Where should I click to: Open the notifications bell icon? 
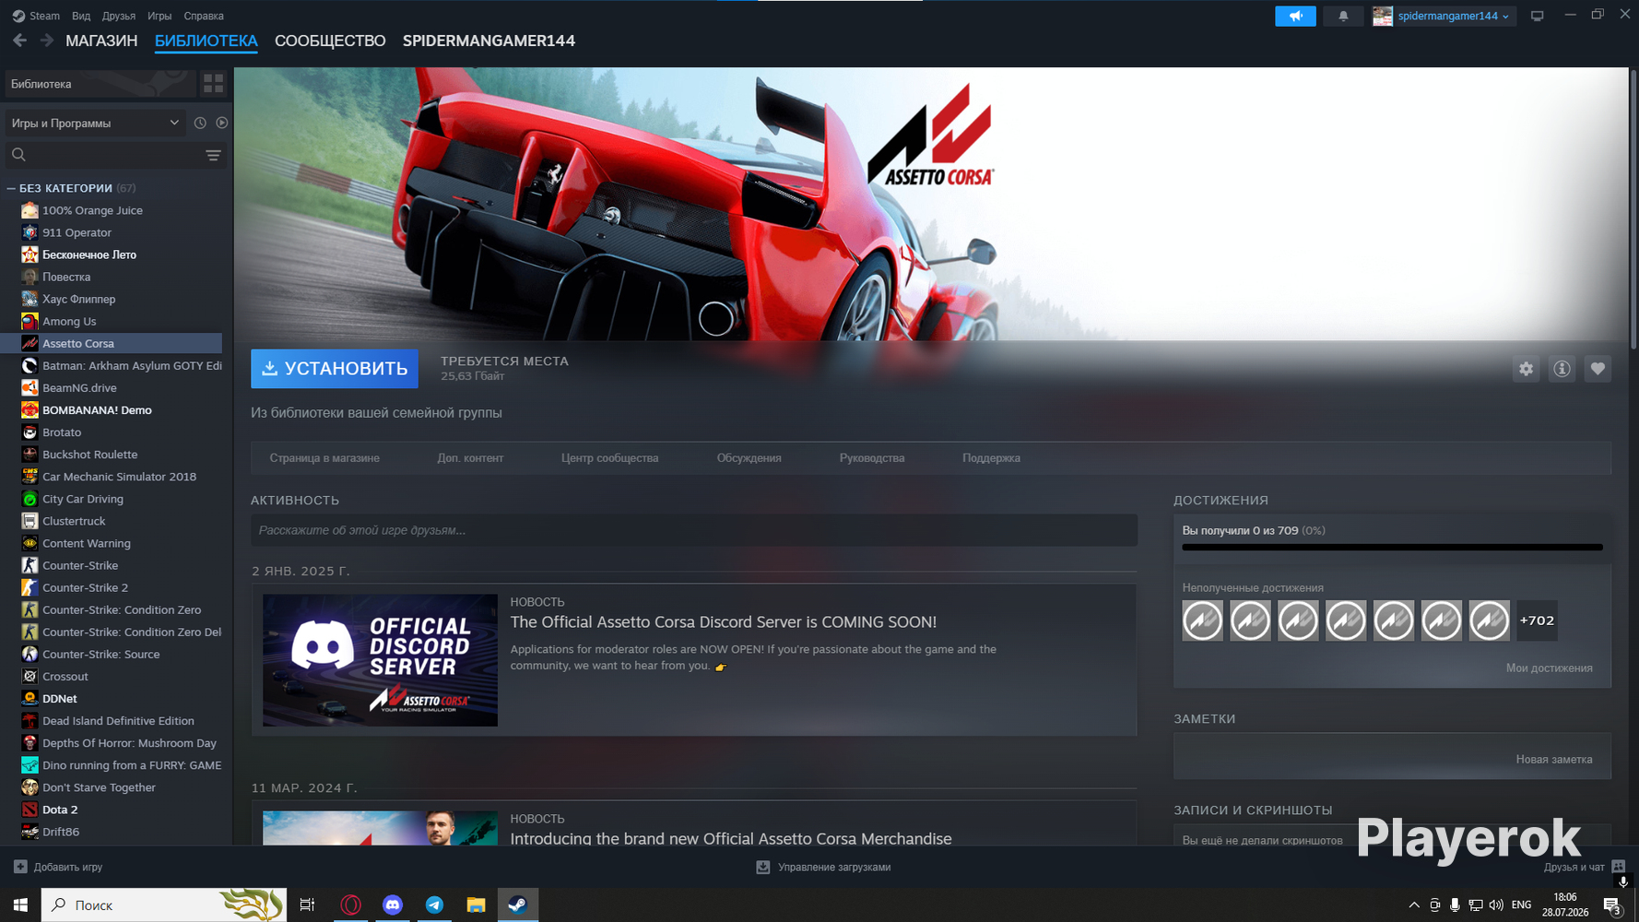pos(1343,16)
